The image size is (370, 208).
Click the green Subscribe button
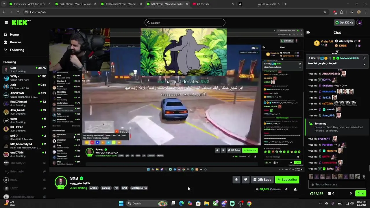tap(287, 179)
